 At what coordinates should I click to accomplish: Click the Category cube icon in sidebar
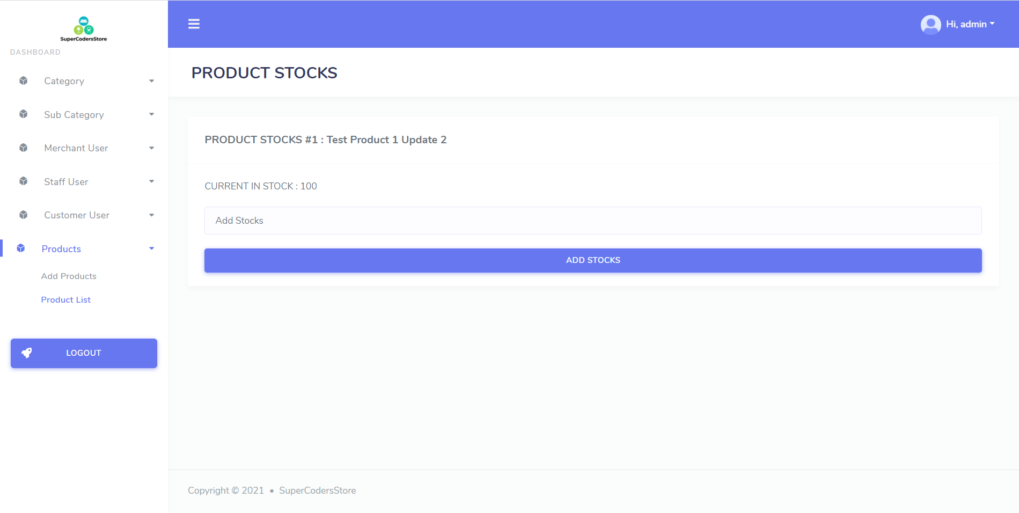[23, 80]
